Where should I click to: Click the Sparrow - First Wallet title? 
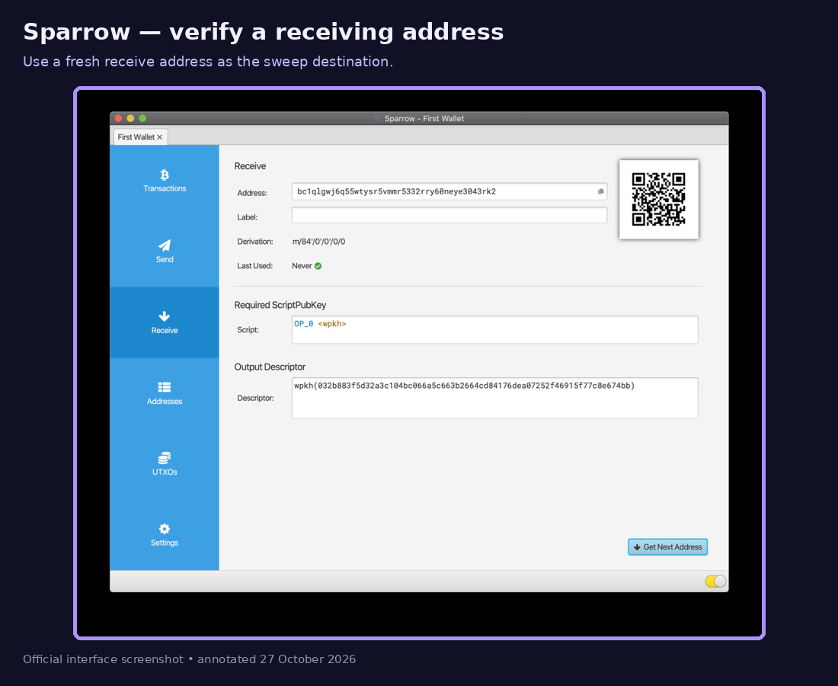[x=424, y=119]
